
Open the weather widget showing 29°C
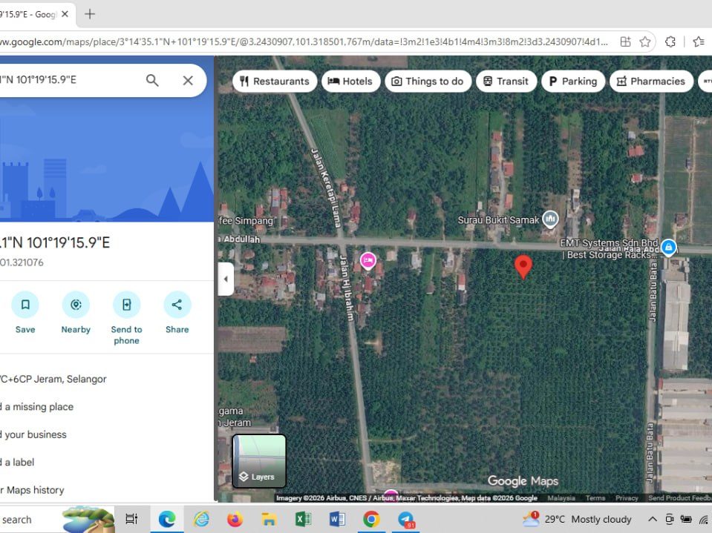[577, 519]
